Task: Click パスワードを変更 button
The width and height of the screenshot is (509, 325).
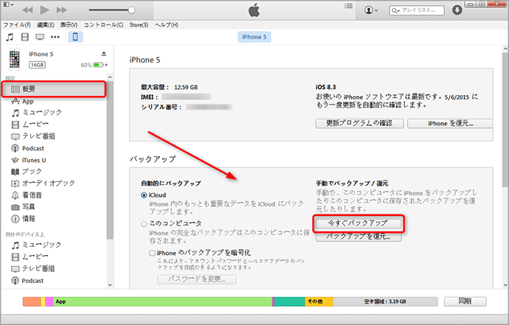Action: click(x=197, y=279)
